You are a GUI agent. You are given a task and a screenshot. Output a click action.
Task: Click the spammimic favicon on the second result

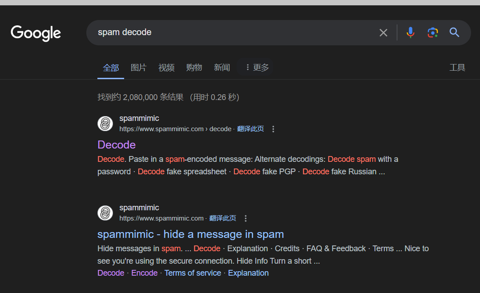coord(105,213)
